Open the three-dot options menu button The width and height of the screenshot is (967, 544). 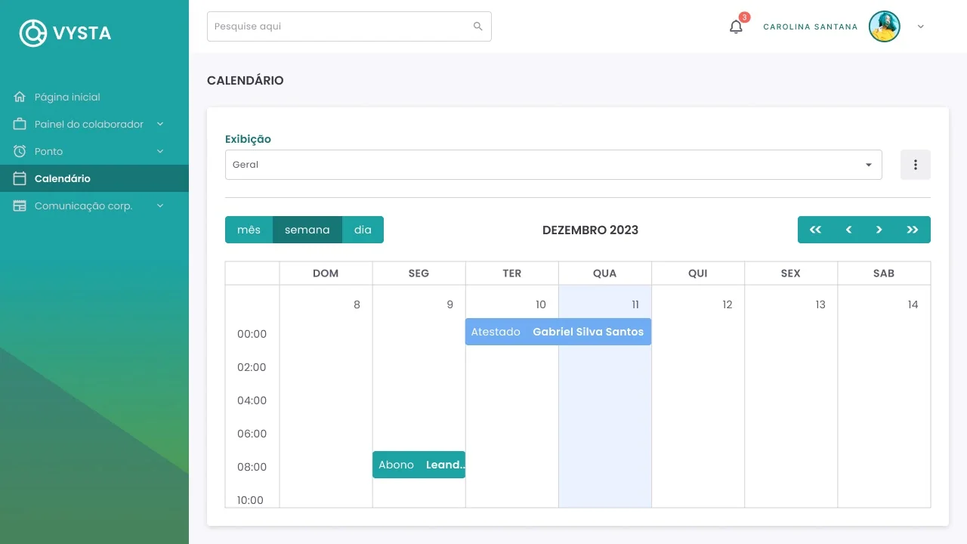[x=916, y=165]
